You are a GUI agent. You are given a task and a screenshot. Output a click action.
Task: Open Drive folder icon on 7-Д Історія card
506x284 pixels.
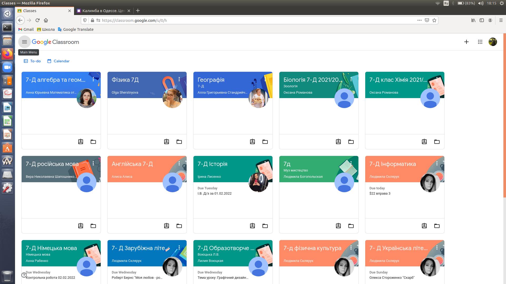[x=265, y=226]
